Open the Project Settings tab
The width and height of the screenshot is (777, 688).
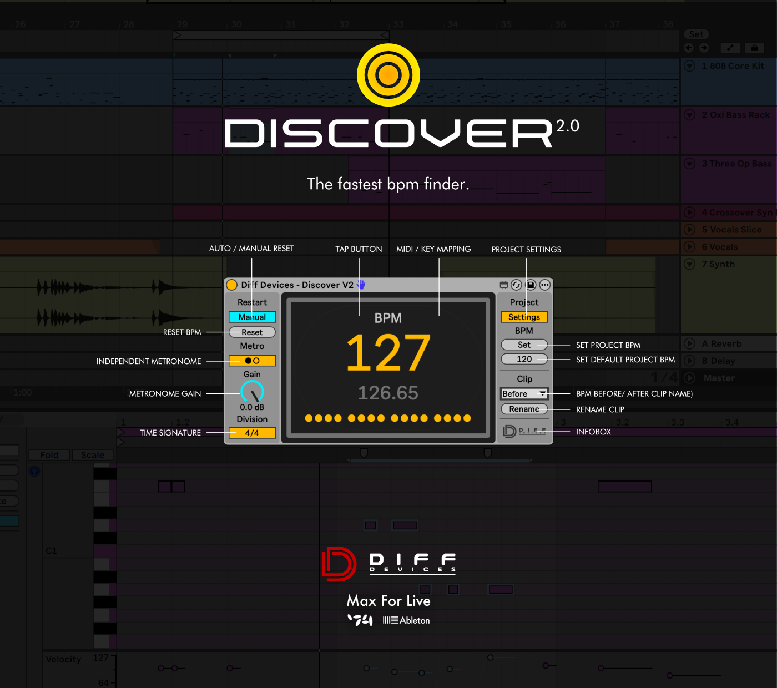pyautogui.click(x=524, y=317)
